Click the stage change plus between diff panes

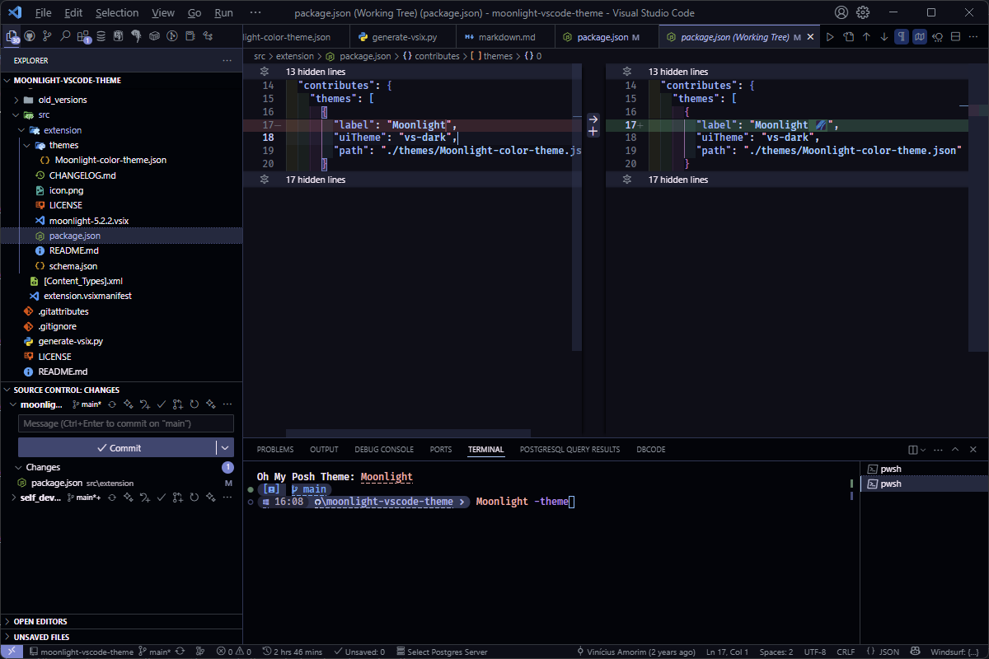click(593, 132)
